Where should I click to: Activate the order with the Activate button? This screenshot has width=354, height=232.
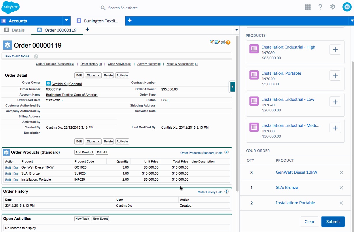click(122, 75)
